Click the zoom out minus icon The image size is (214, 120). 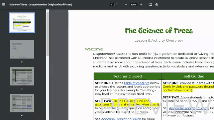coord(126,4)
